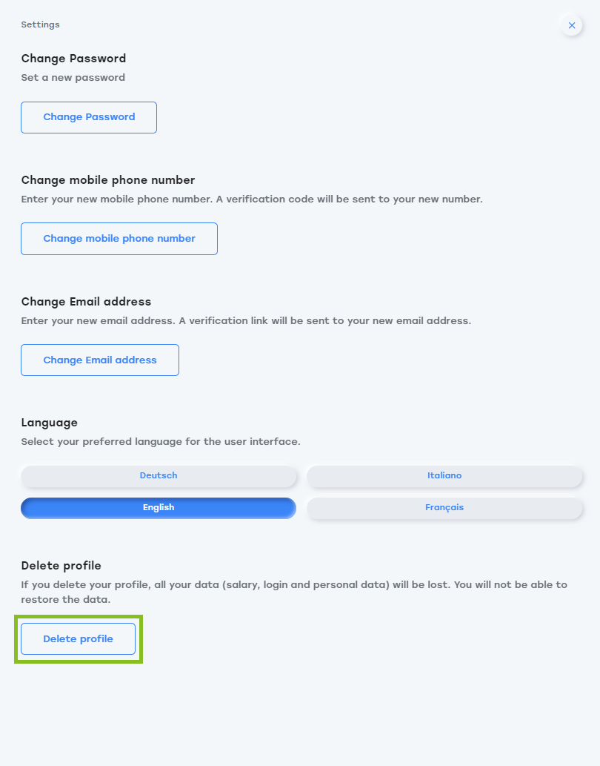Screen dimensions: 600x766
Task: Click the 'Set a new password' description
Action: pos(73,78)
